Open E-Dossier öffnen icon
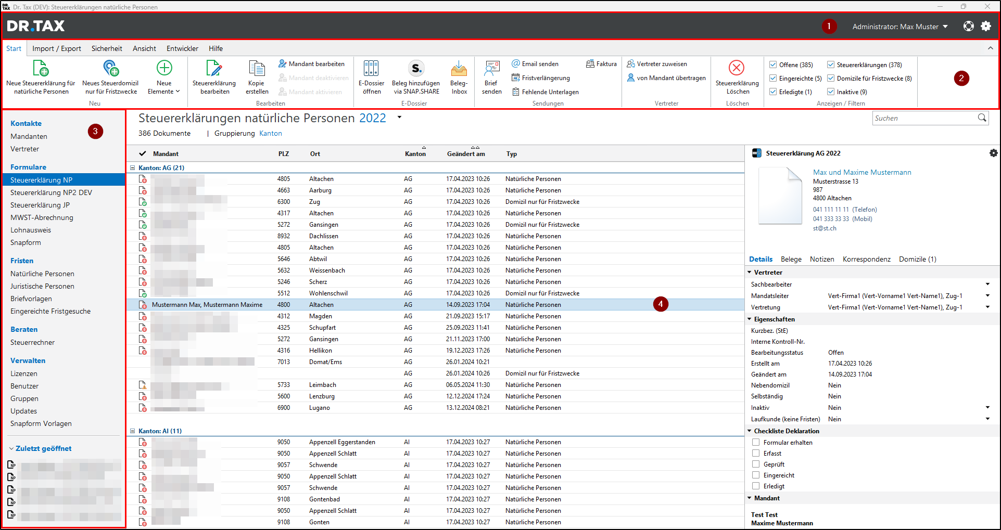Viewport: 1001px width, 530px height. click(x=371, y=68)
